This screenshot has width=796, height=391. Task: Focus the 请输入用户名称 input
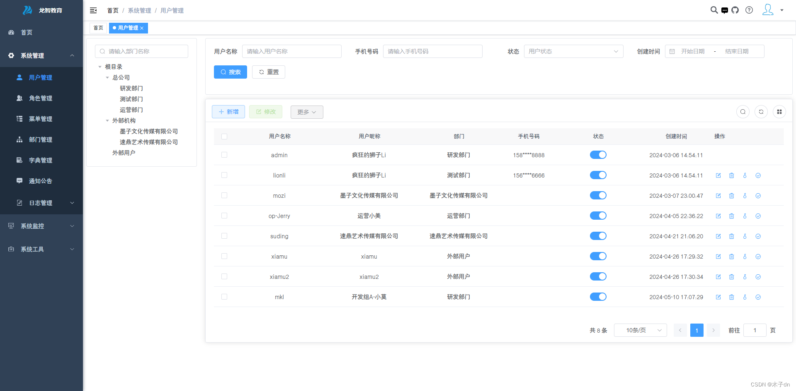(x=292, y=51)
